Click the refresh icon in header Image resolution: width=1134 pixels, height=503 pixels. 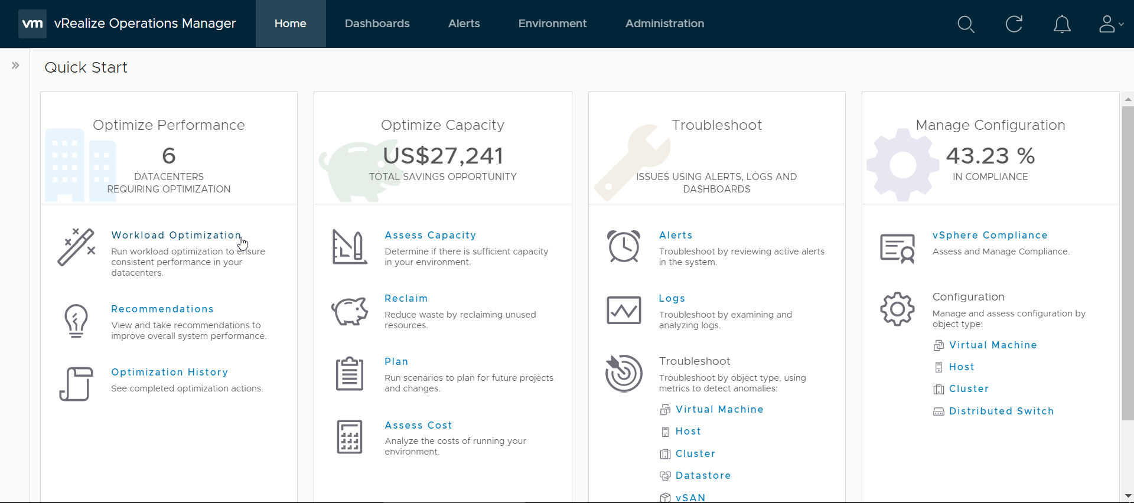click(1014, 24)
